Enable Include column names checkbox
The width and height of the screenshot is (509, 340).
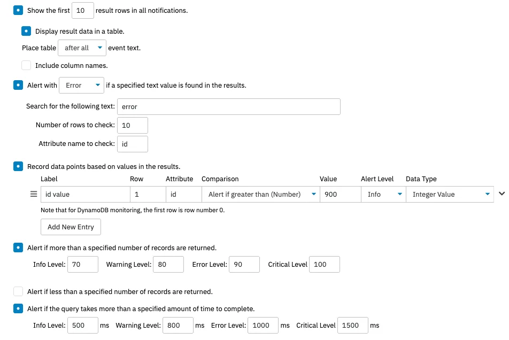point(26,65)
